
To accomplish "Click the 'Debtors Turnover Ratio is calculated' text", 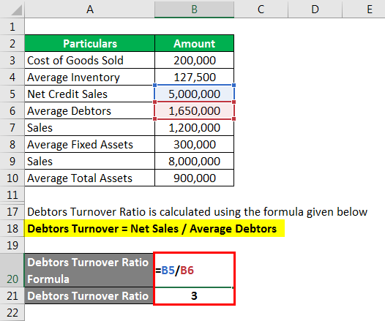I will coord(197,211).
